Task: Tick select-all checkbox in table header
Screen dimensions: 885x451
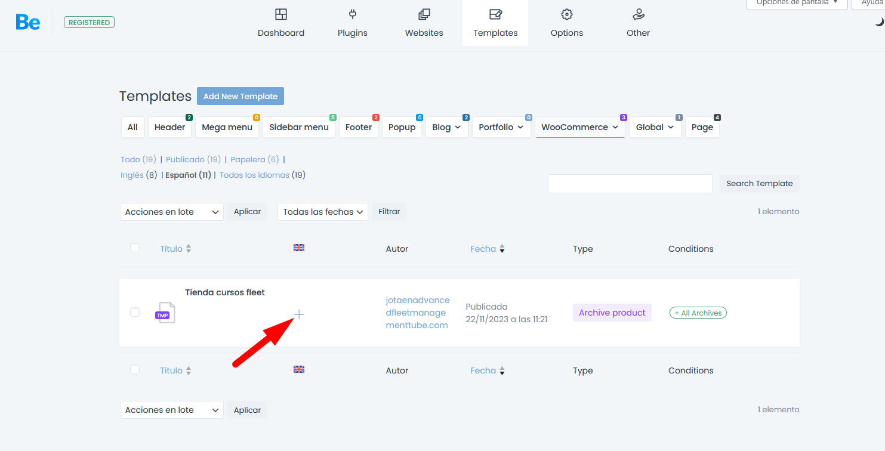Action: tap(135, 248)
